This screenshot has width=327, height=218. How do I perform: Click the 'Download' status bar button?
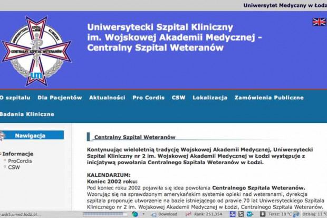click(165, 214)
